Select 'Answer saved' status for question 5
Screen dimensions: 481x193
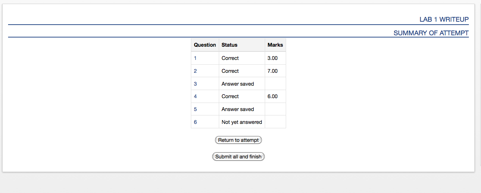[x=238, y=109]
